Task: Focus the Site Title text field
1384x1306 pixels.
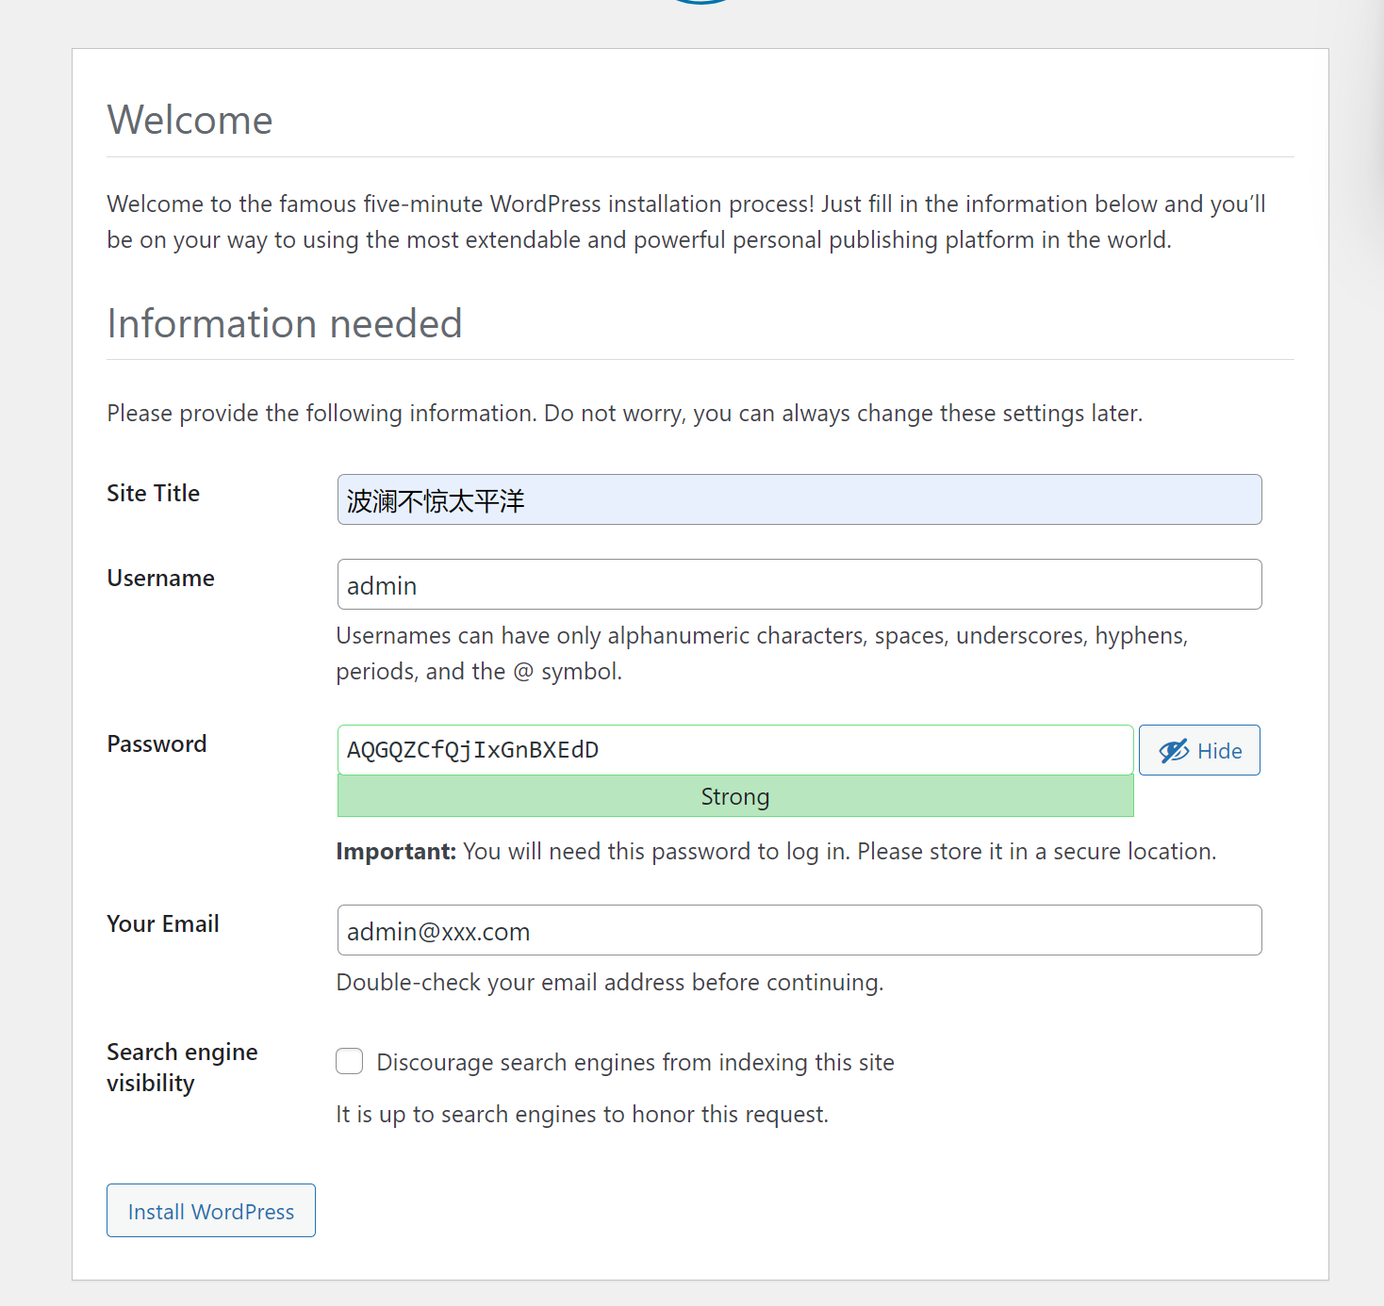Action: tap(799, 499)
